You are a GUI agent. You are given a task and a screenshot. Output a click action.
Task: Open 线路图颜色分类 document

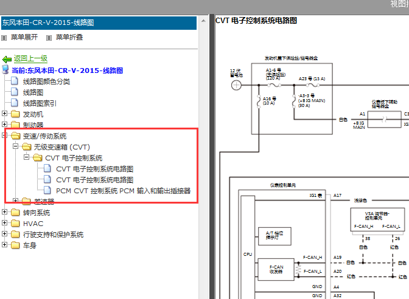[46, 81]
